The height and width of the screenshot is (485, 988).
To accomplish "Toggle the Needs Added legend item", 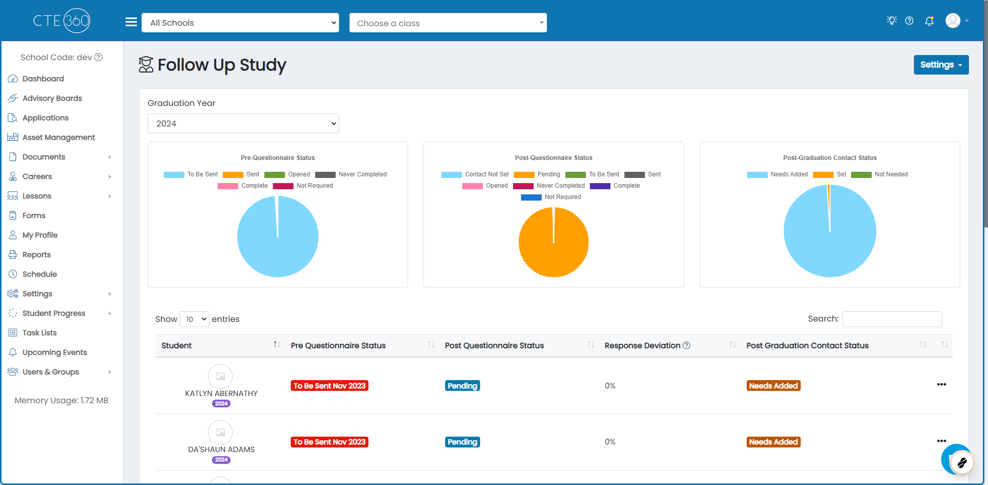I will (777, 174).
